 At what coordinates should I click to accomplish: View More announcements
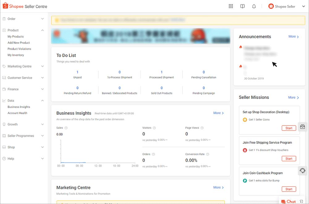293,36
